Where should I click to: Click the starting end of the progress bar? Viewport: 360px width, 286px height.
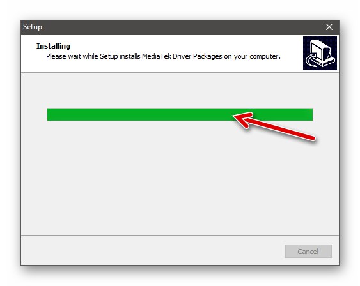(49, 114)
